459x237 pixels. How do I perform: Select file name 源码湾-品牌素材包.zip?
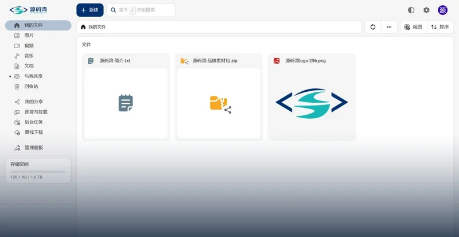click(215, 61)
